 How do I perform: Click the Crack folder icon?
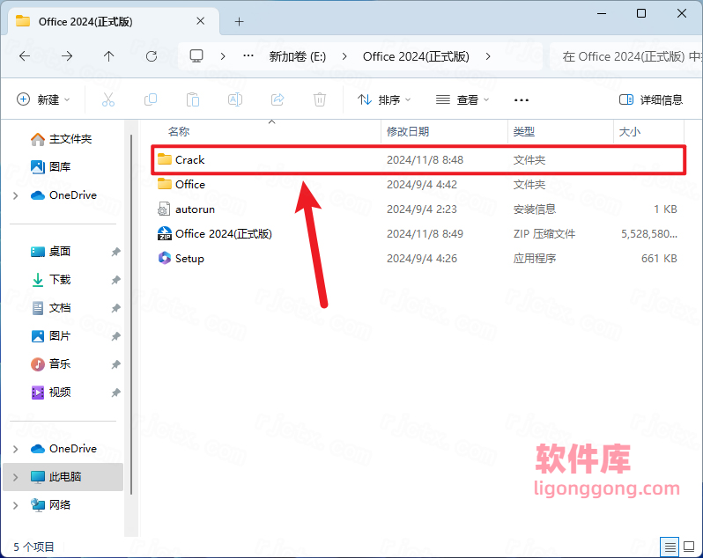coord(165,159)
